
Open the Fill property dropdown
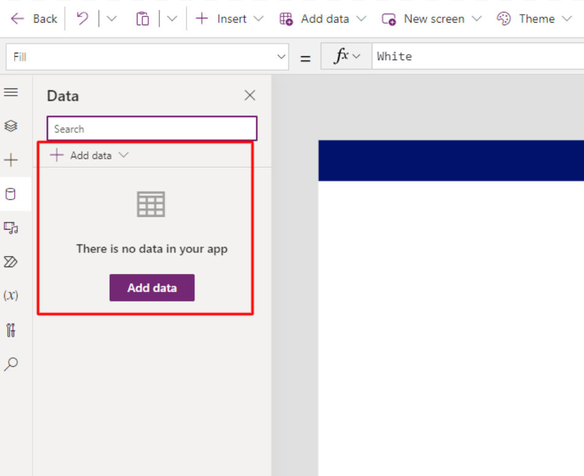tap(281, 57)
